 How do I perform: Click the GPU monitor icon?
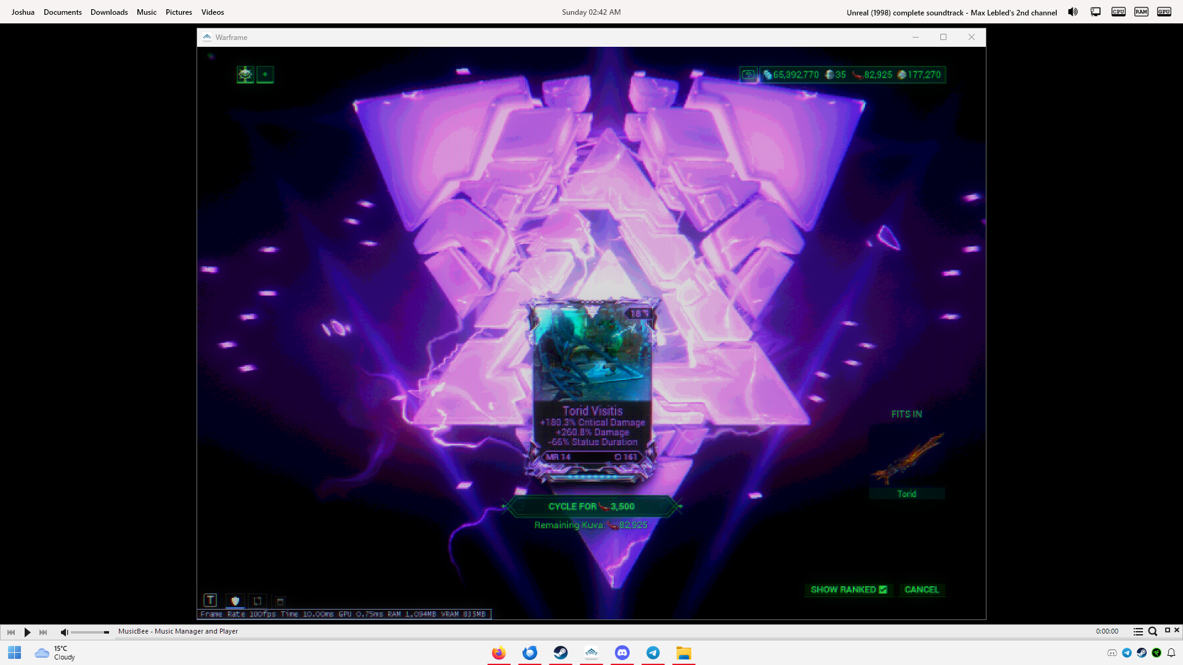click(x=1164, y=12)
